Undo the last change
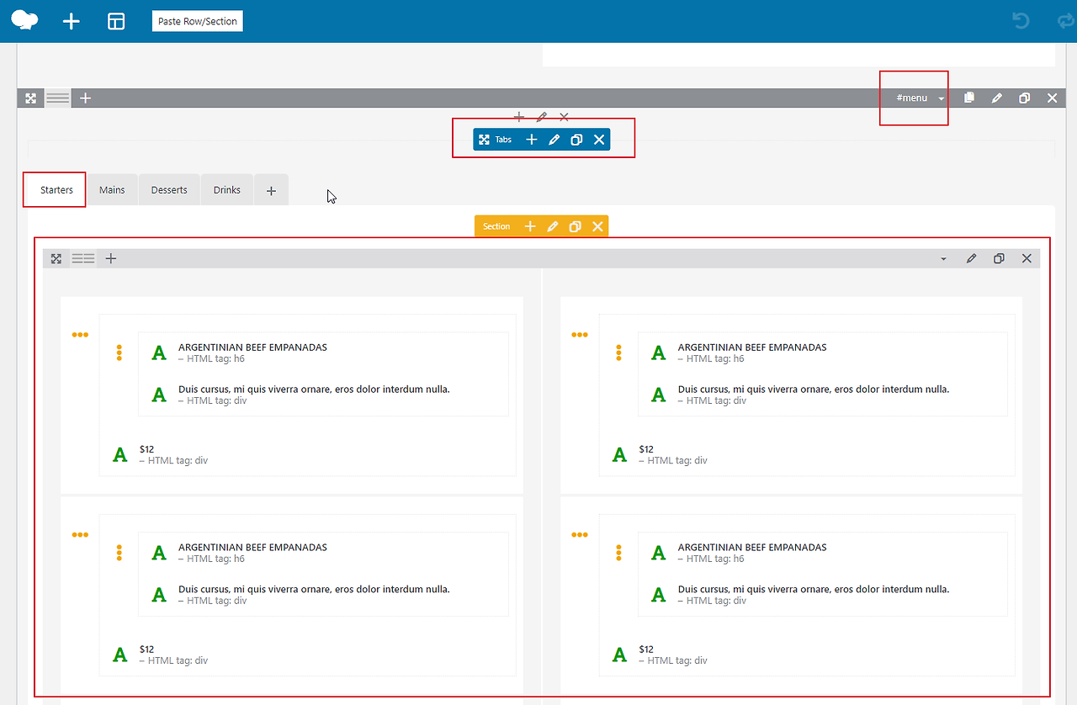1077x705 pixels. 1021,21
